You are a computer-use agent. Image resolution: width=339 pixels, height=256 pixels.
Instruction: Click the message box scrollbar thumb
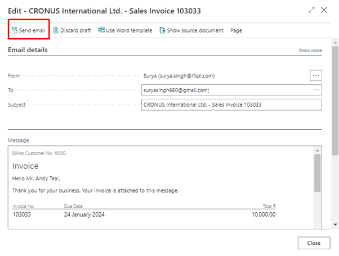click(318, 173)
